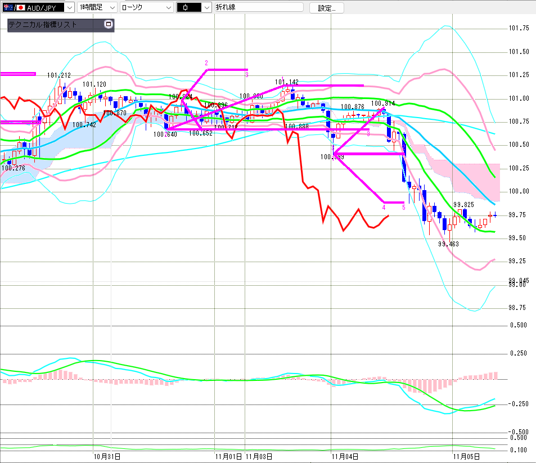Click the 101.142 price label
This screenshot has width=536, height=463.
tap(286, 82)
